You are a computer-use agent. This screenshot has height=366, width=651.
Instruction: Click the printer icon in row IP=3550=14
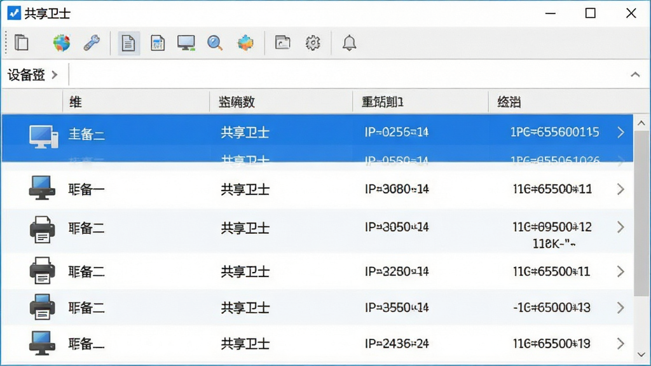42,307
